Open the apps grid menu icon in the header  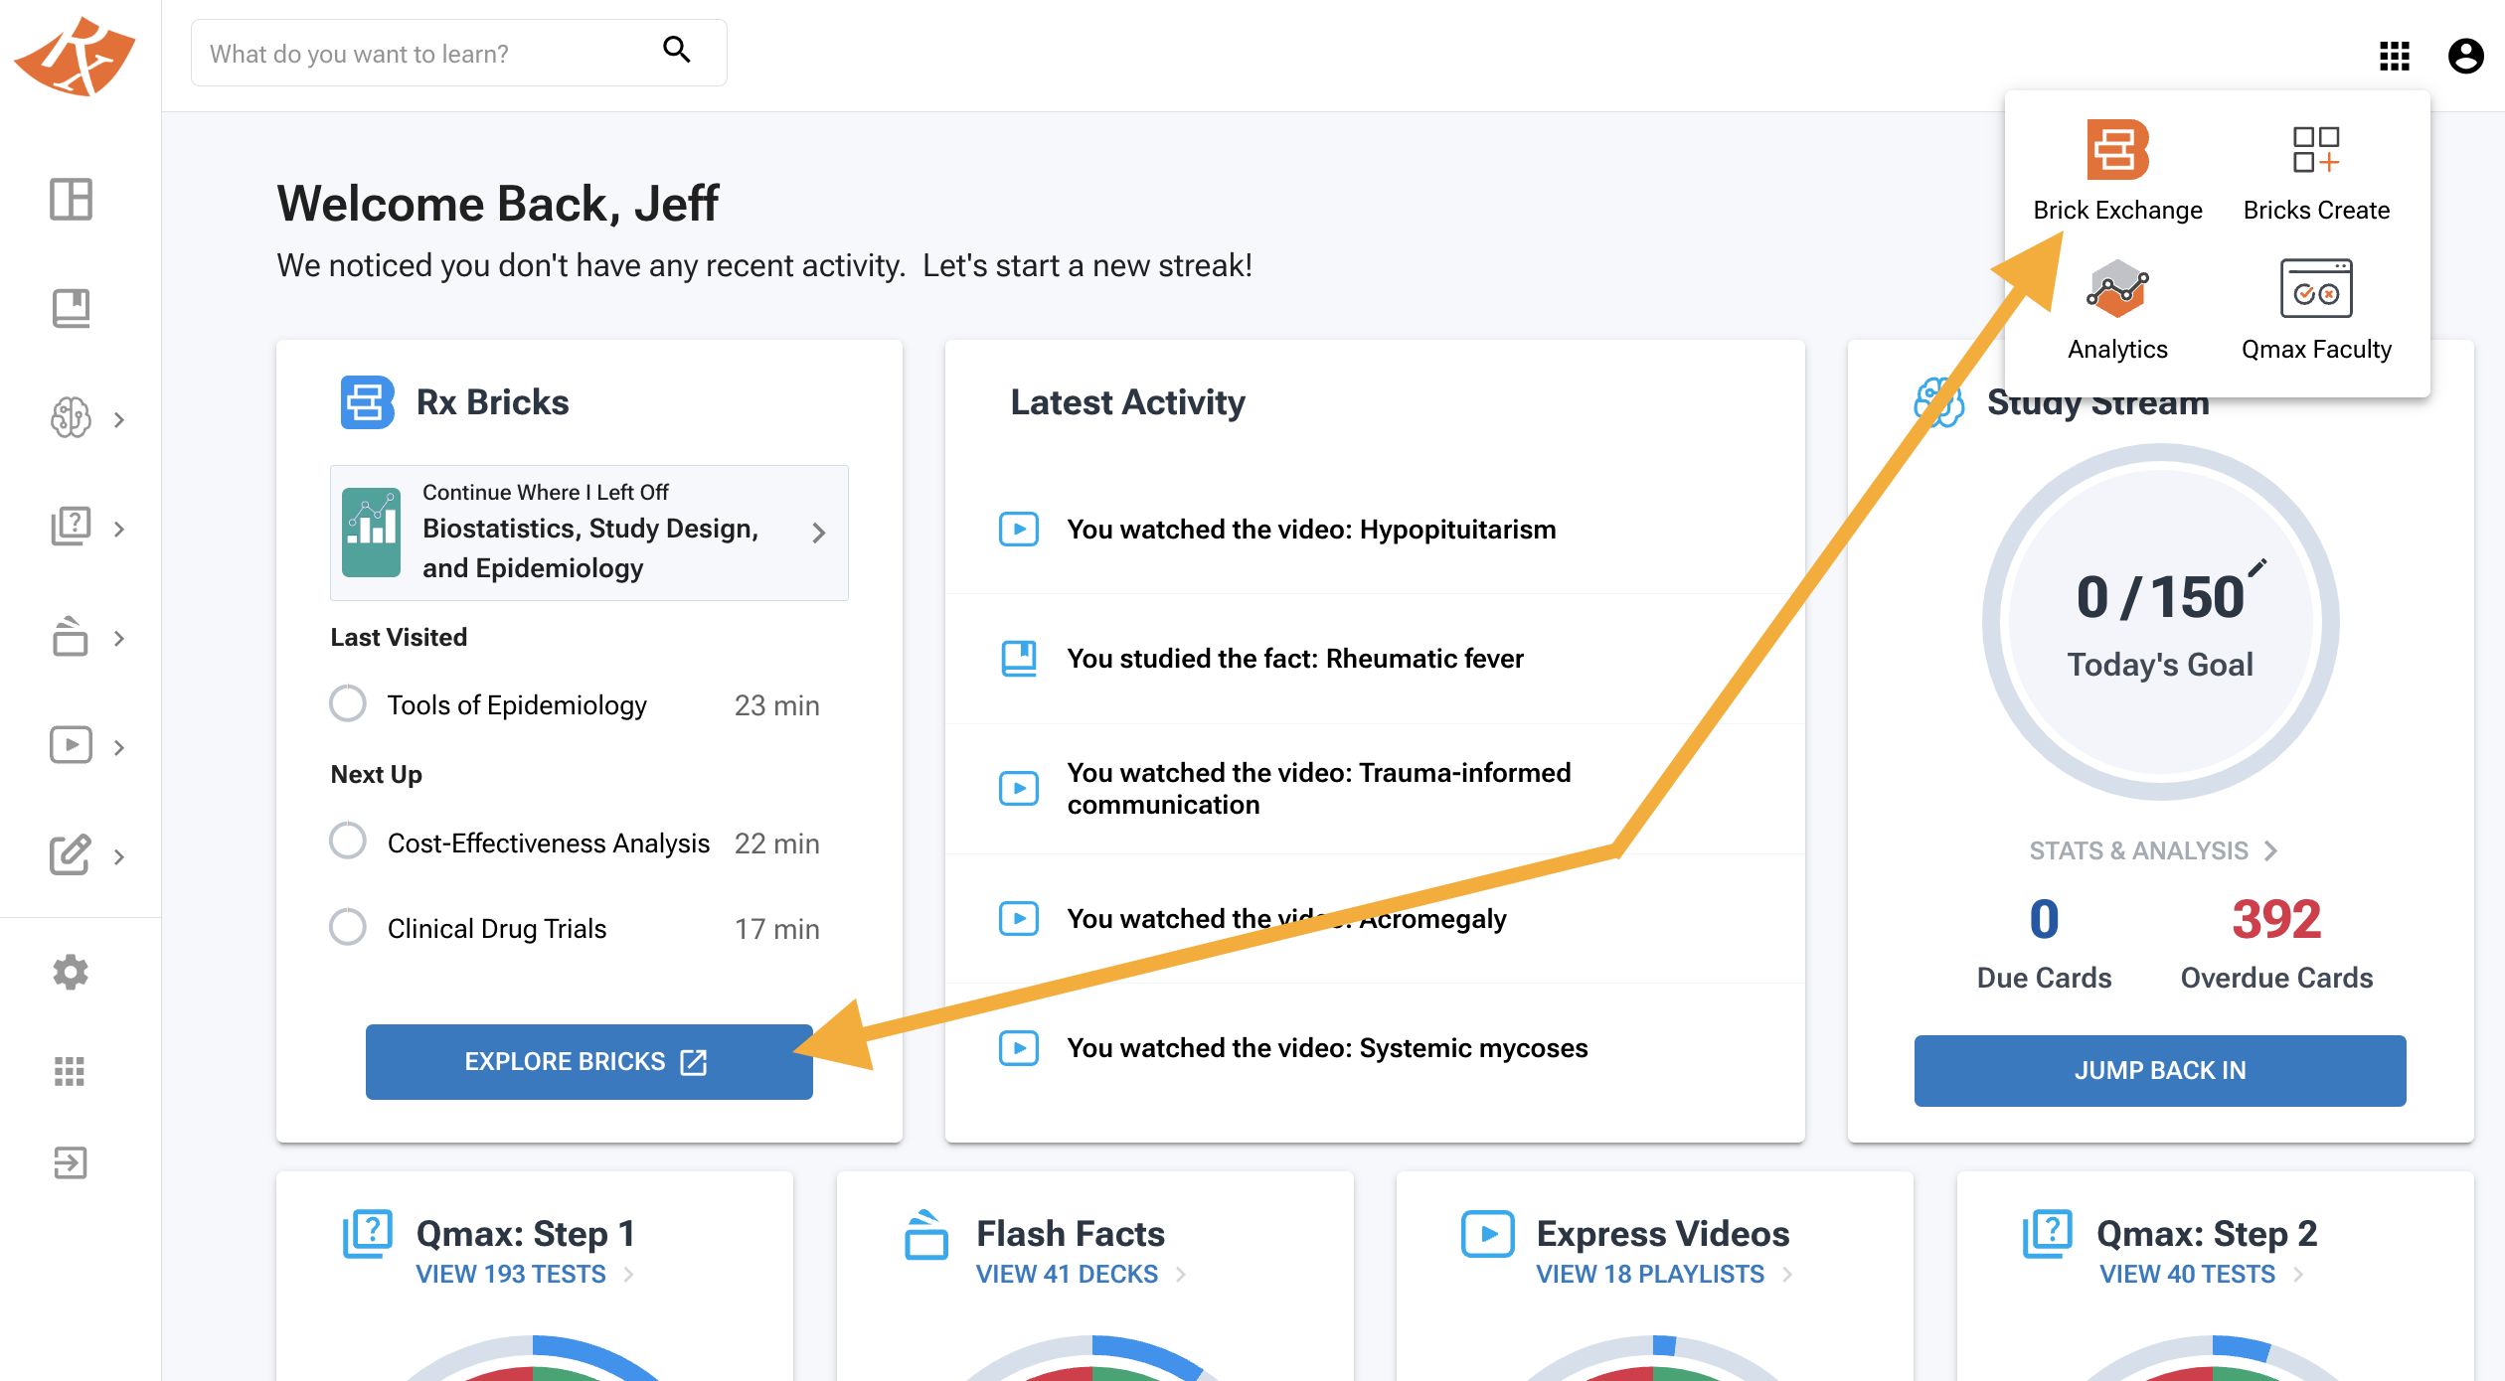pyautogui.click(x=2395, y=56)
